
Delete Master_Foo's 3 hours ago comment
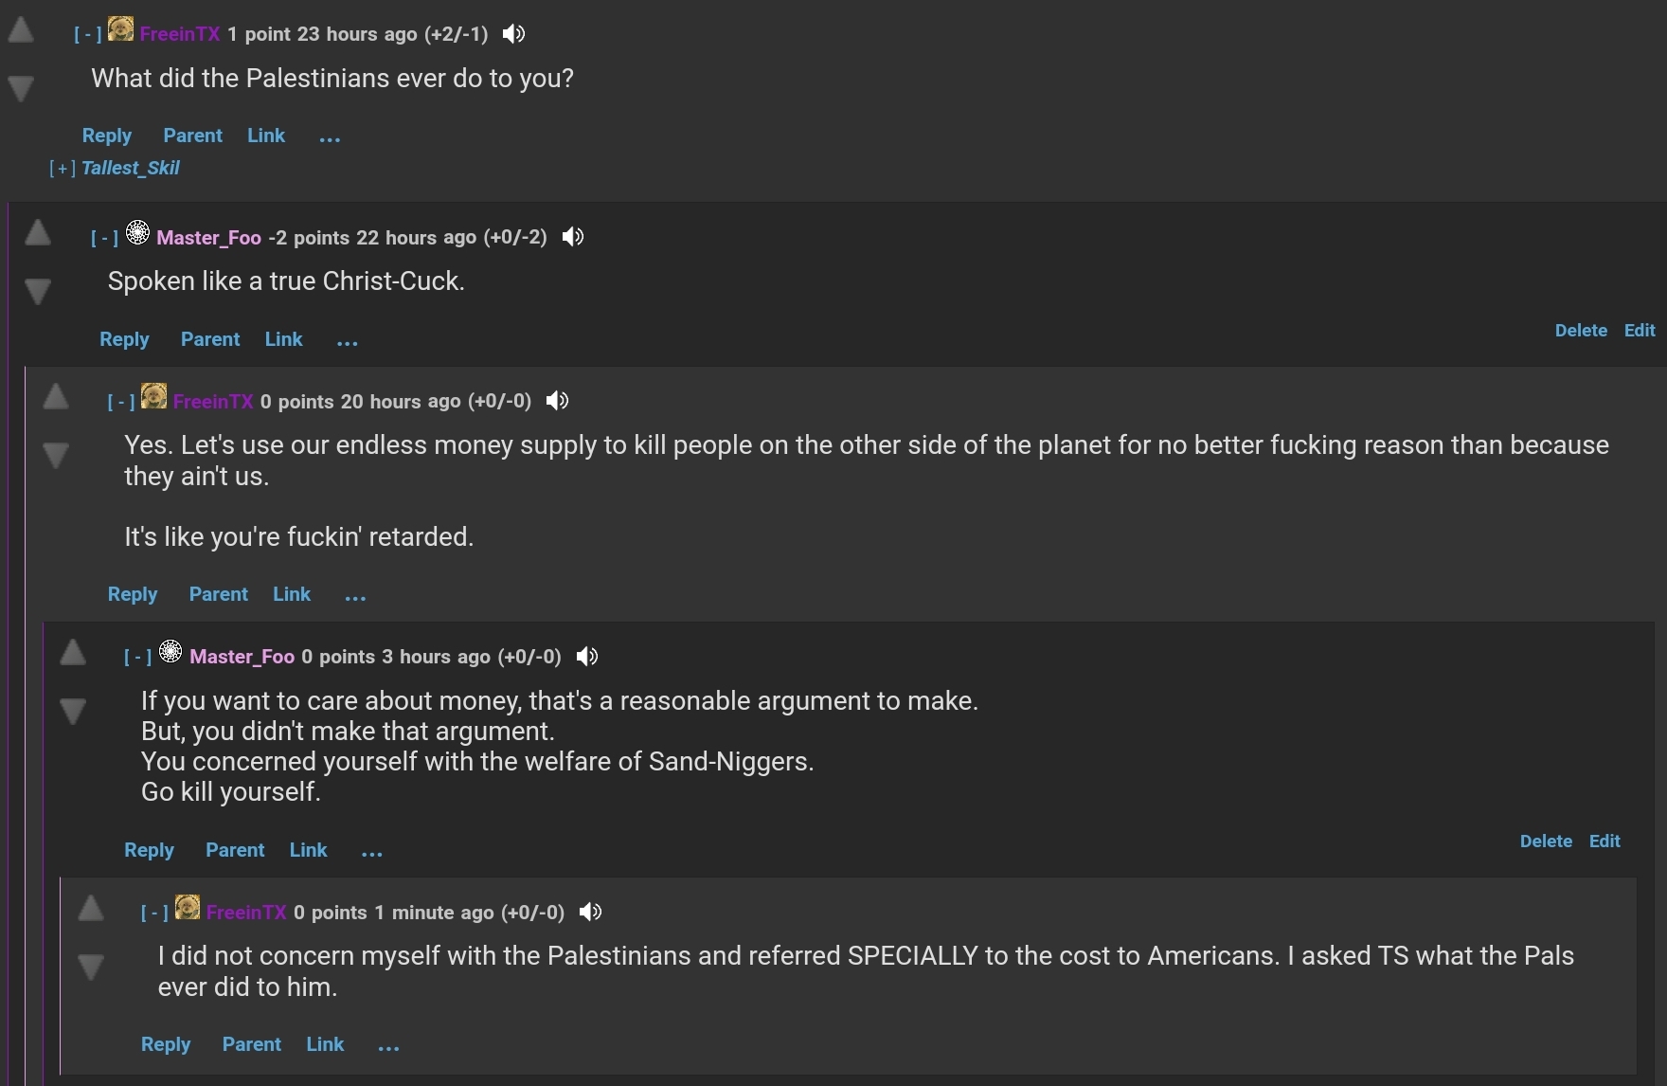pyautogui.click(x=1546, y=842)
